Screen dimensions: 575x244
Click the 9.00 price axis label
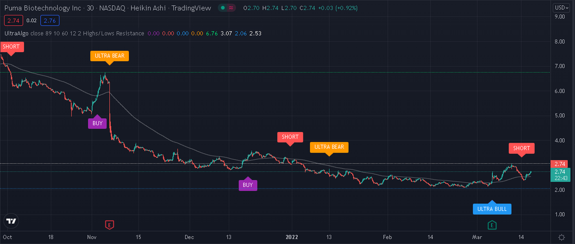click(559, 17)
